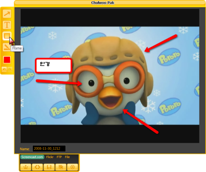206x172 pixels.
Task: Click the Name field with 2008-11-30_1212
Action: point(49,149)
